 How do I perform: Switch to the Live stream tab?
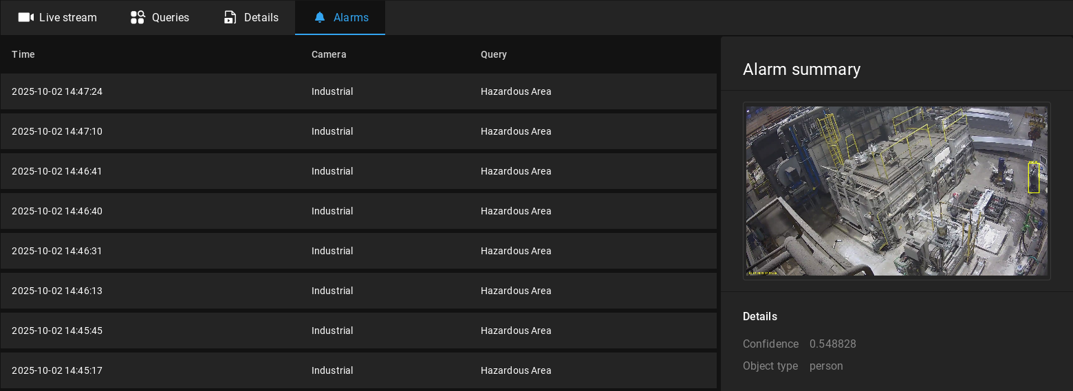pyautogui.click(x=67, y=17)
